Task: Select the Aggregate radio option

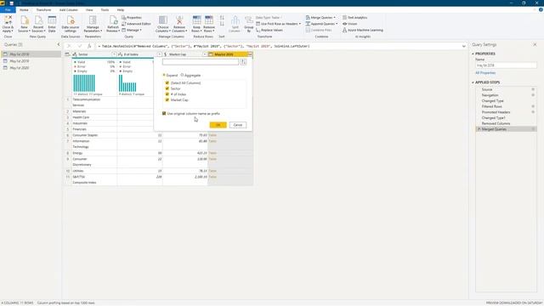Action: 182,75
